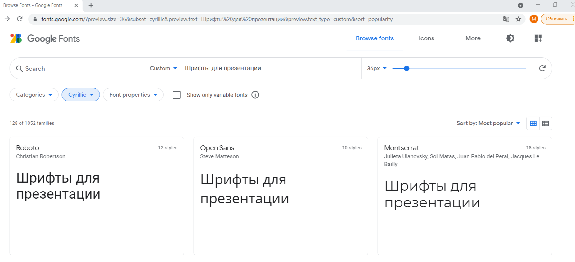This screenshot has height=262, width=575.
Task: Open the More menu in the header
Action: coord(473,38)
